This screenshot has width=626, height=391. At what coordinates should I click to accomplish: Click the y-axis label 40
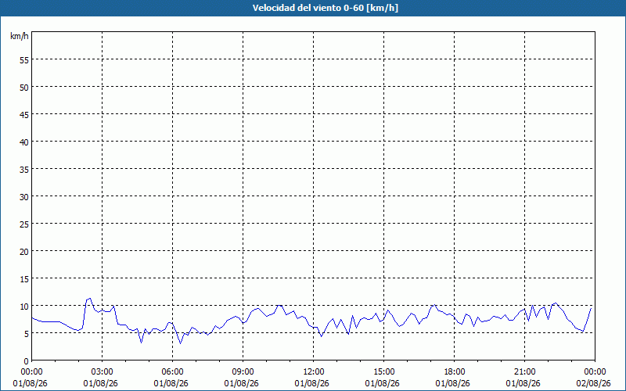coord(24,142)
